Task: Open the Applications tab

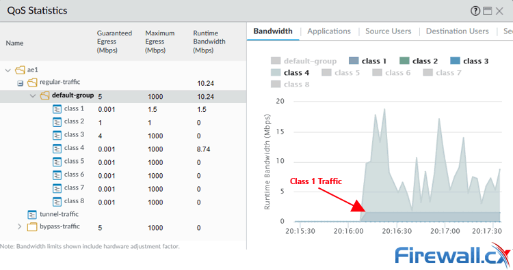Action: click(329, 31)
